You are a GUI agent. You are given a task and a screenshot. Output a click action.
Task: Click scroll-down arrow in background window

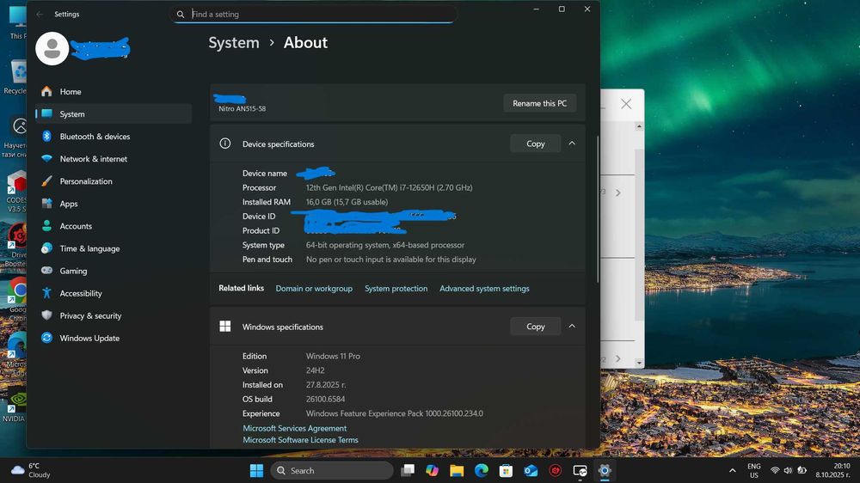point(639,363)
